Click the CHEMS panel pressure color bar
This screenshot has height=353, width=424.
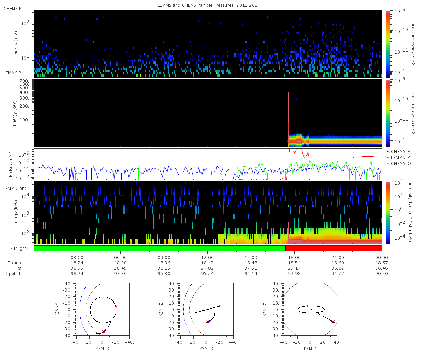[x=388, y=44]
